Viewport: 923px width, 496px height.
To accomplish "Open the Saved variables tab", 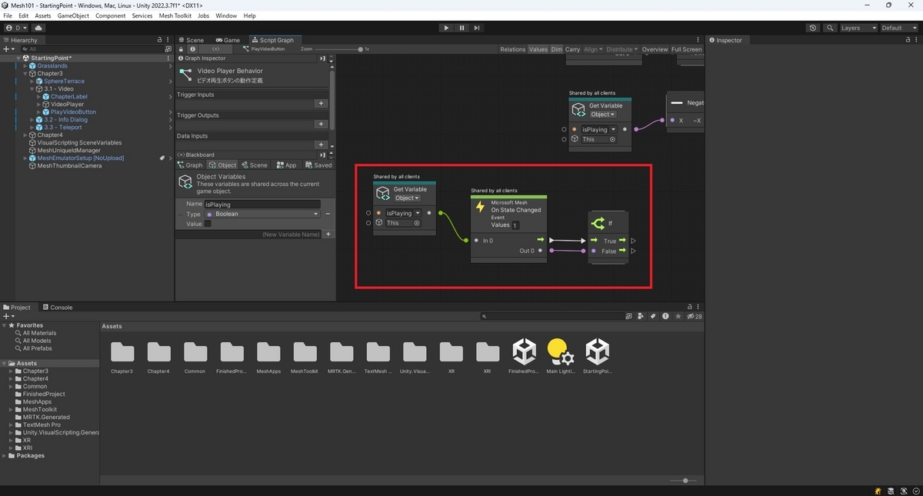I will [318, 165].
